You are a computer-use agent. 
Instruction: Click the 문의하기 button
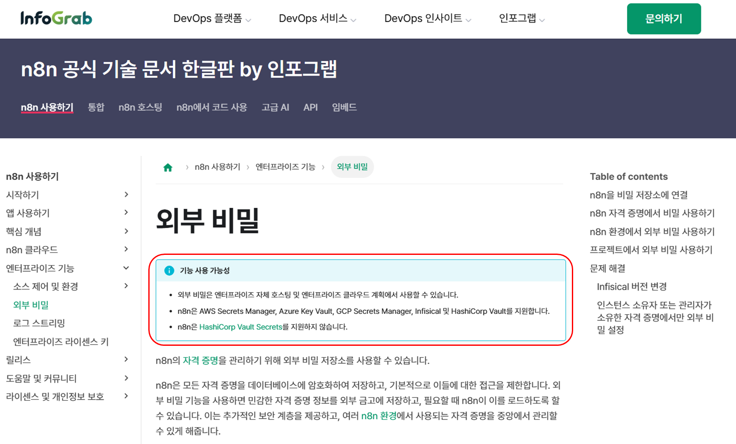[x=664, y=19]
